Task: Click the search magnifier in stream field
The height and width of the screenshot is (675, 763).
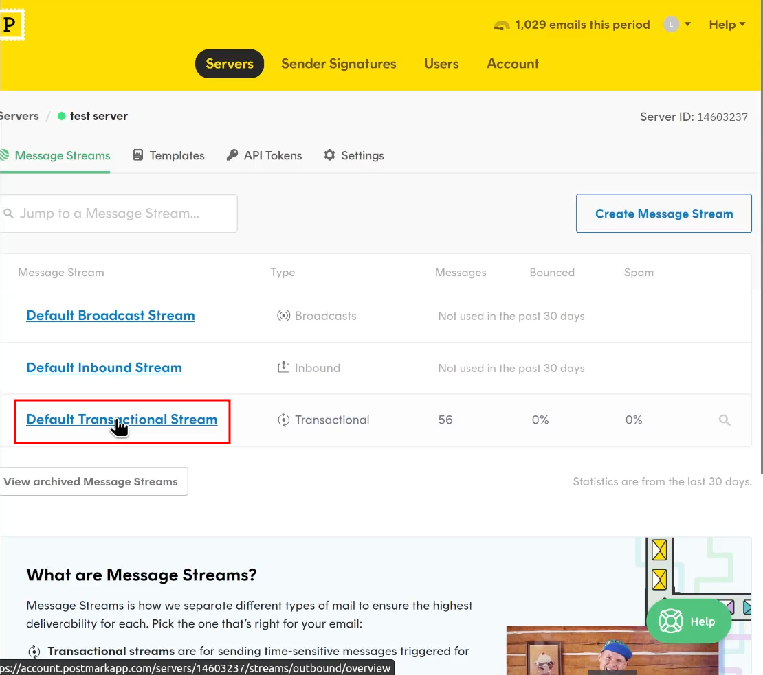Action: 8,214
